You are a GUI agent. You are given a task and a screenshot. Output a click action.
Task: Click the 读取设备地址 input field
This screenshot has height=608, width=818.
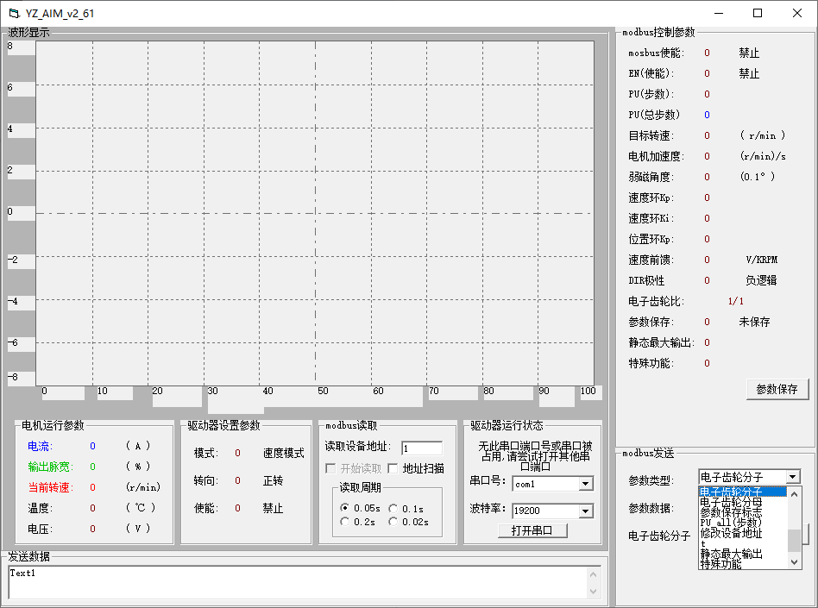point(422,448)
